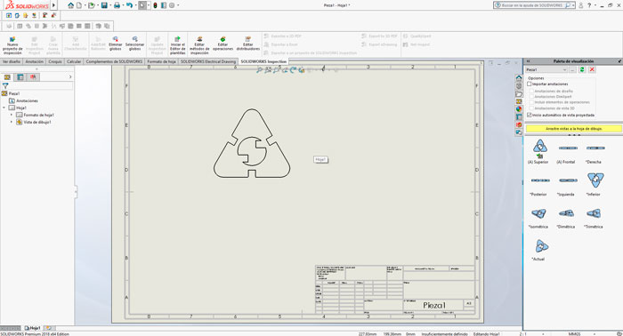Open the Pieza1 part dropdown in view palette
The image size is (623, 336).
pos(546,69)
